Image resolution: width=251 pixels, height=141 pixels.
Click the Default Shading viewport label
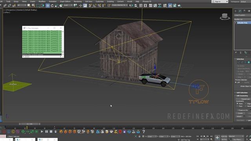click(31, 10)
